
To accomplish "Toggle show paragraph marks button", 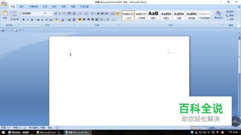I will pos(118,13).
